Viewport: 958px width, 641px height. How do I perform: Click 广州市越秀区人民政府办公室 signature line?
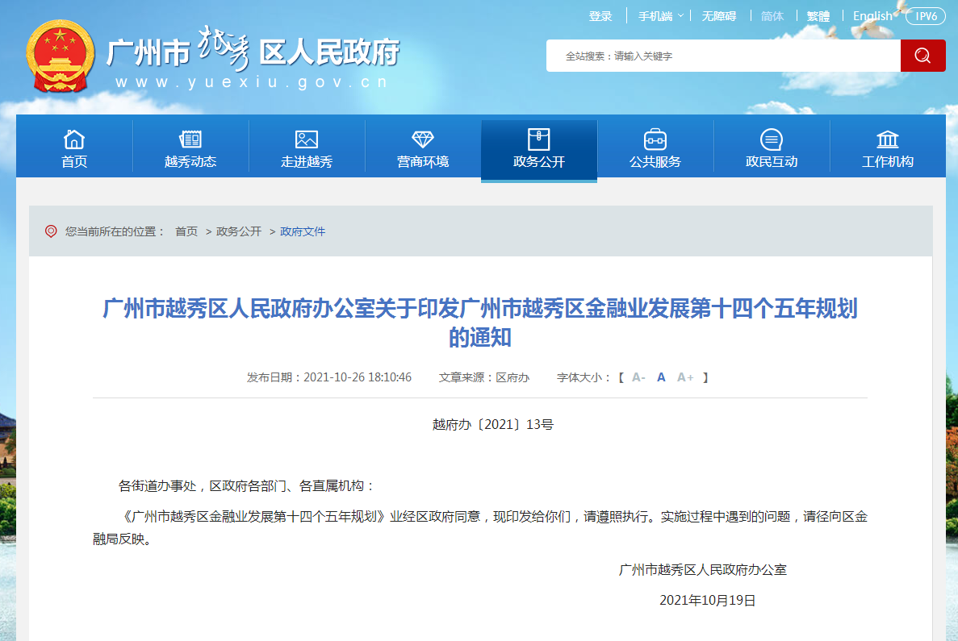[x=703, y=569]
